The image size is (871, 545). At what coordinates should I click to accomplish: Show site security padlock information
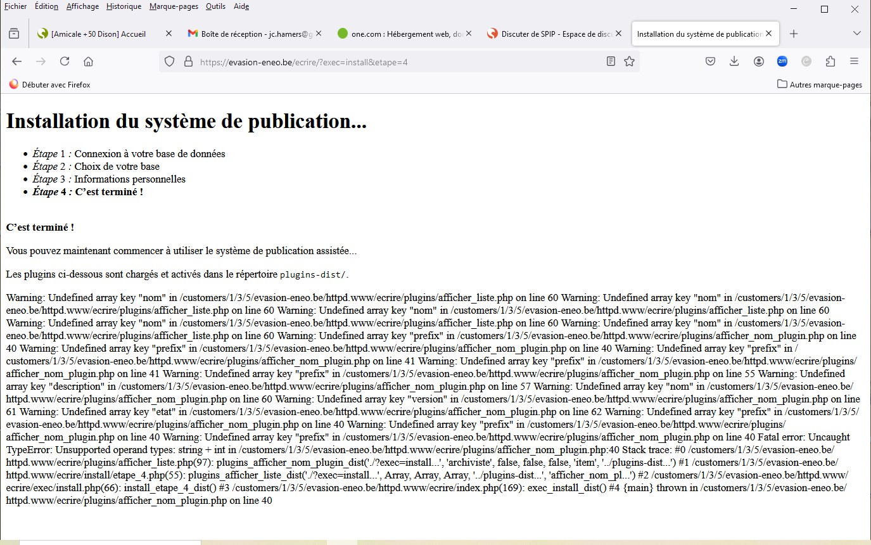(188, 61)
